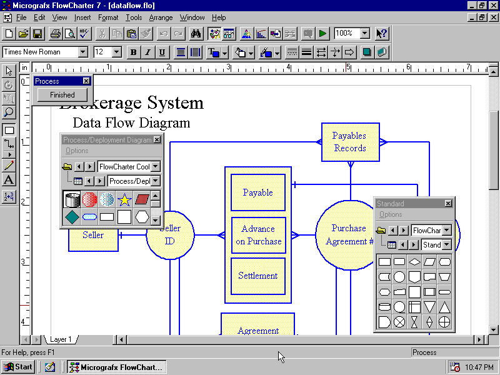Click the green Play arrow icon
The height and width of the screenshot is (375, 500).
point(322,34)
